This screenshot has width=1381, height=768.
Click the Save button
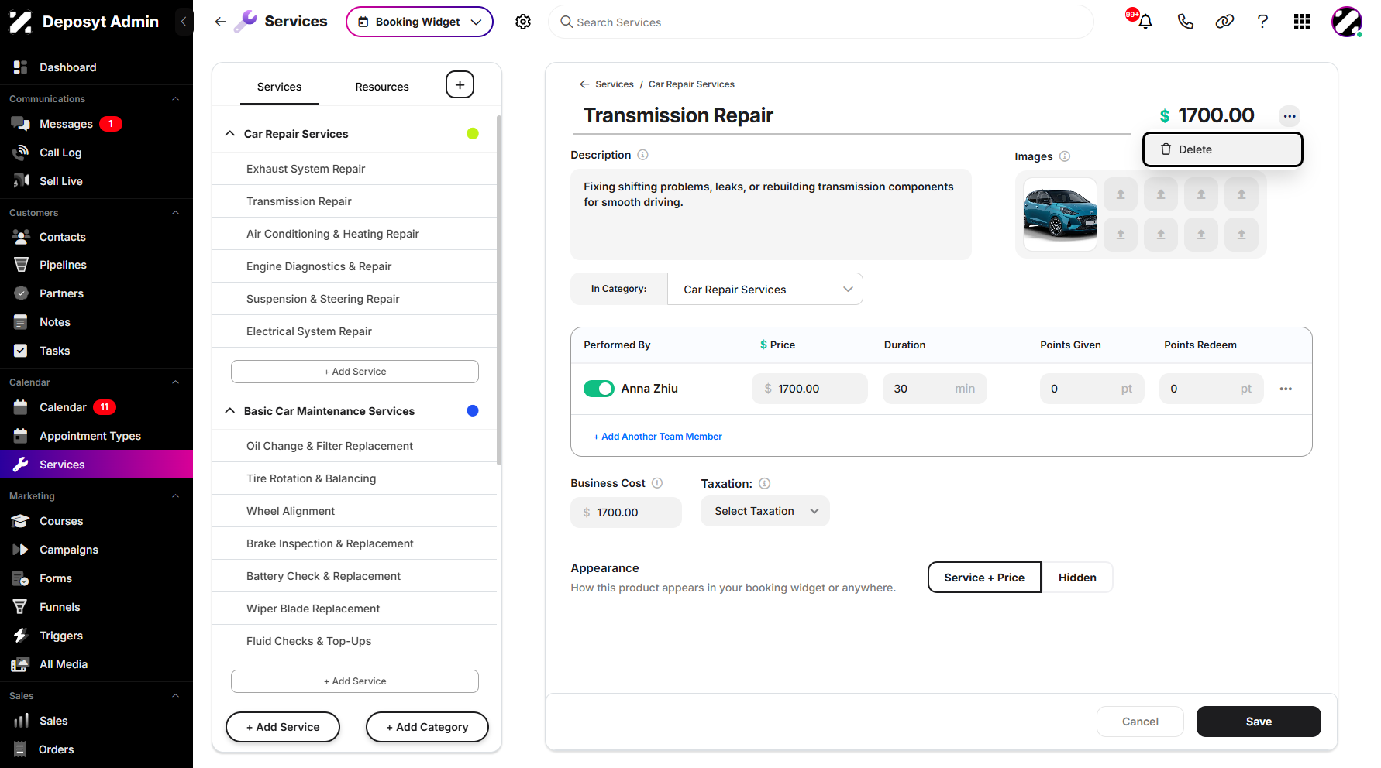click(x=1259, y=722)
